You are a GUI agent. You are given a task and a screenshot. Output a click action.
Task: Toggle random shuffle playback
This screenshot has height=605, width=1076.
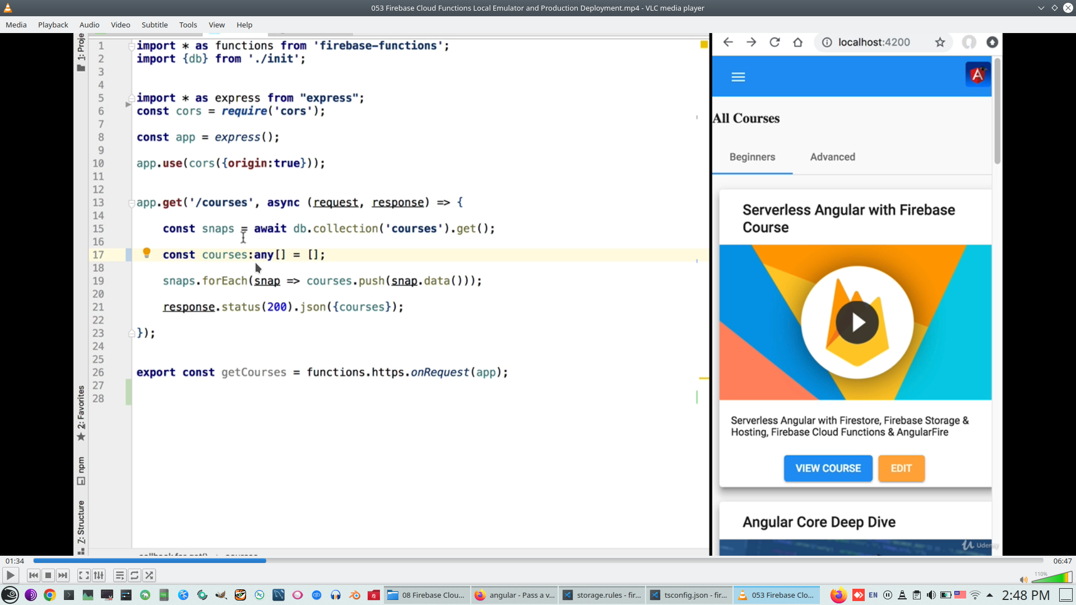pos(149,575)
